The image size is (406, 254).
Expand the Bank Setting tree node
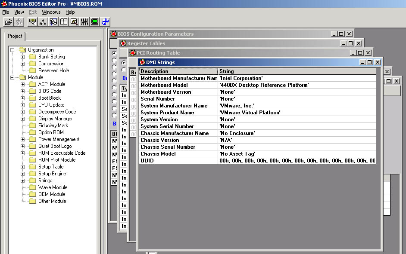click(23, 57)
